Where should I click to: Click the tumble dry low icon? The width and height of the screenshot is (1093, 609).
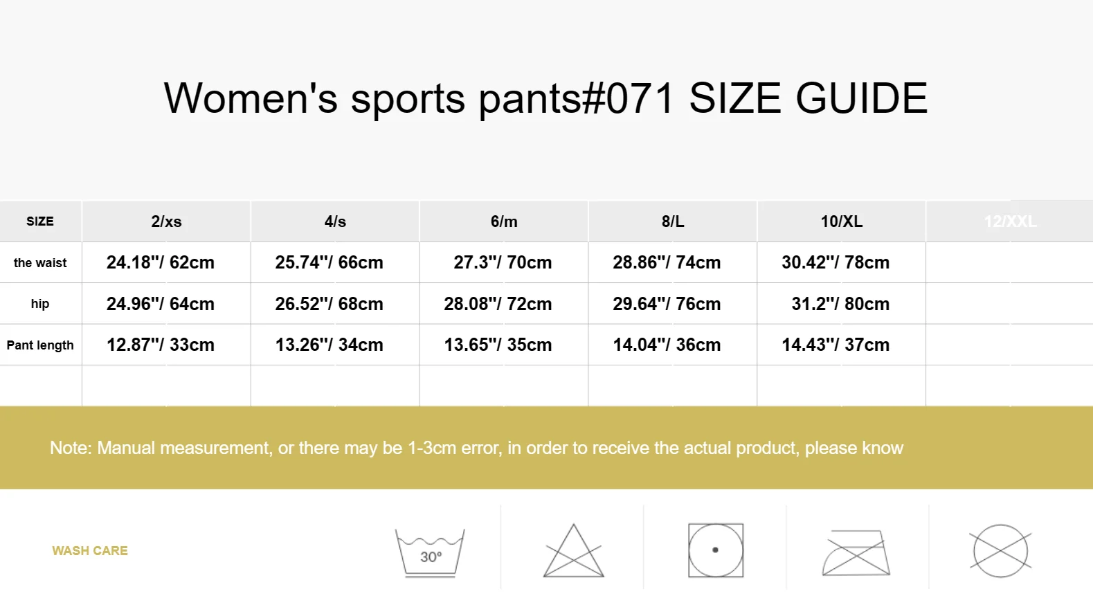point(716,550)
